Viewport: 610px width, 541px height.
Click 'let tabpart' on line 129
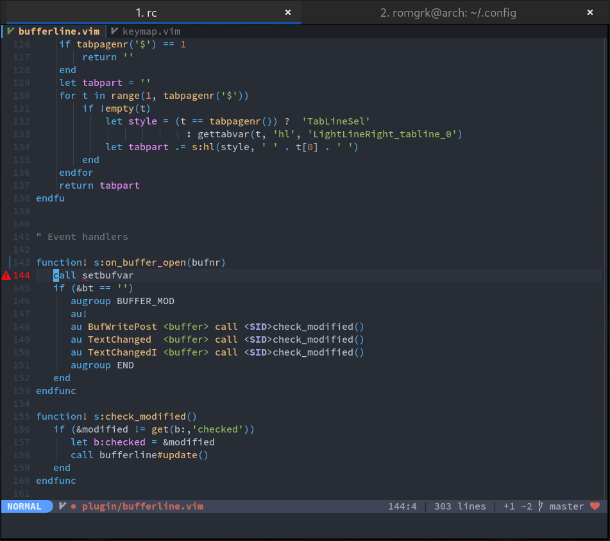tap(90, 83)
